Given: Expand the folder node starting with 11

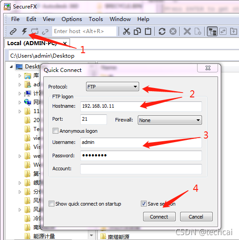Looking at the screenshot, I should [20, 111].
